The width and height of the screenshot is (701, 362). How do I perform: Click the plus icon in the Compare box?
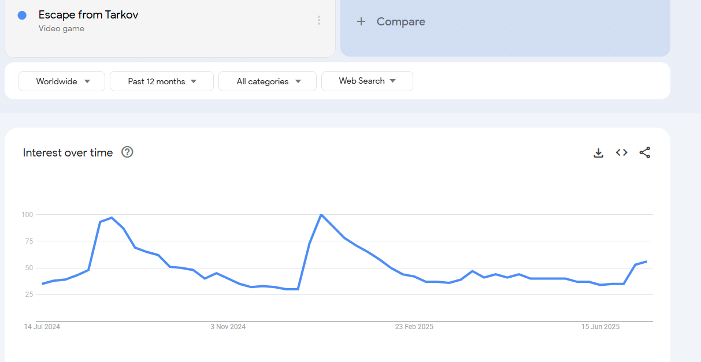361,21
